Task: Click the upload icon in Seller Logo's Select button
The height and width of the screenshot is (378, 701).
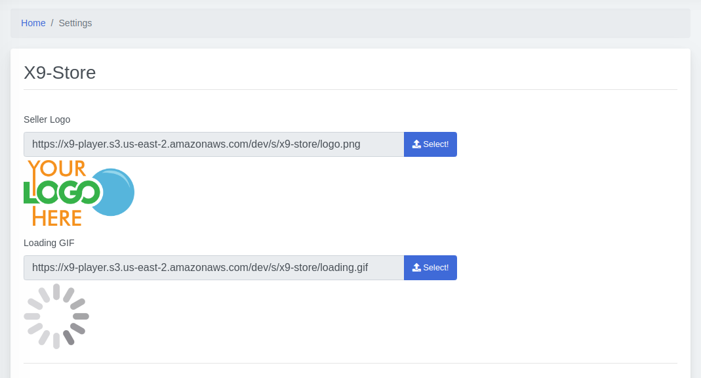Action: pyautogui.click(x=416, y=144)
